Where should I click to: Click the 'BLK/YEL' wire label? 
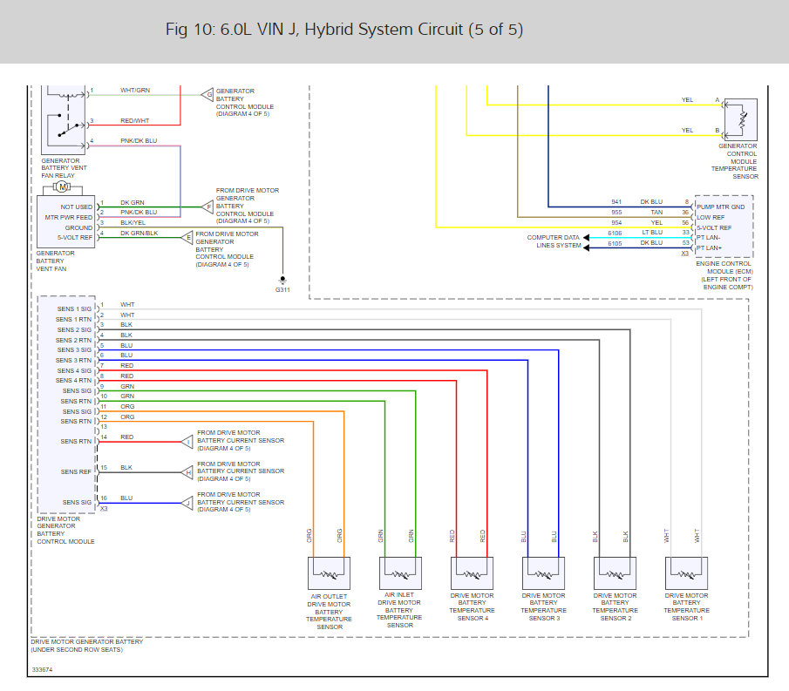point(133,223)
